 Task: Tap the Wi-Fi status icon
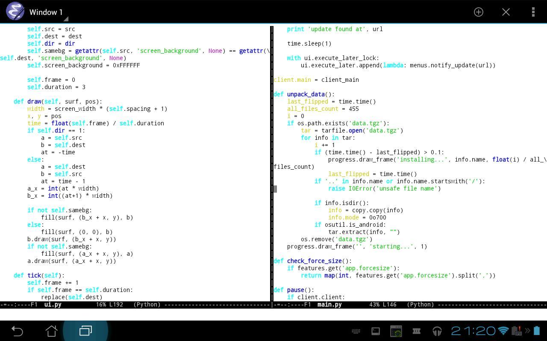(x=503, y=330)
